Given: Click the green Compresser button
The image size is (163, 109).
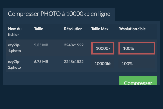Looking at the screenshot, I should (x=138, y=81).
